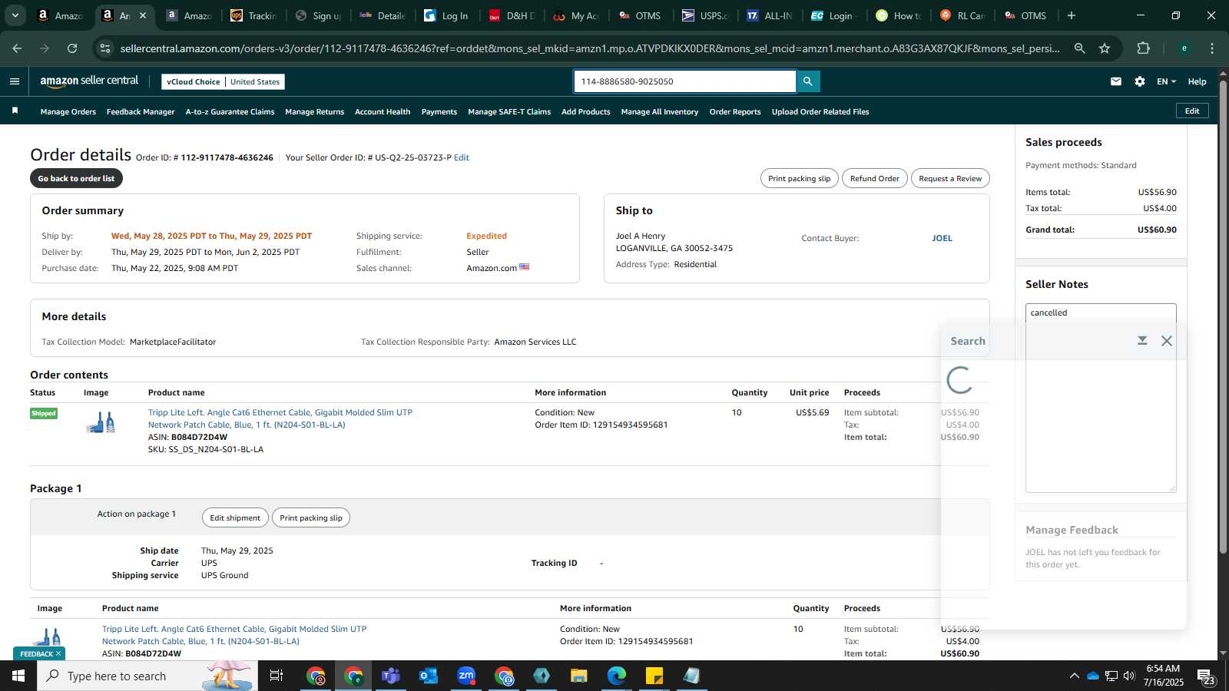Click Go back to order list
The height and width of the screenshot is (691, 1229).
click(76, 178)
